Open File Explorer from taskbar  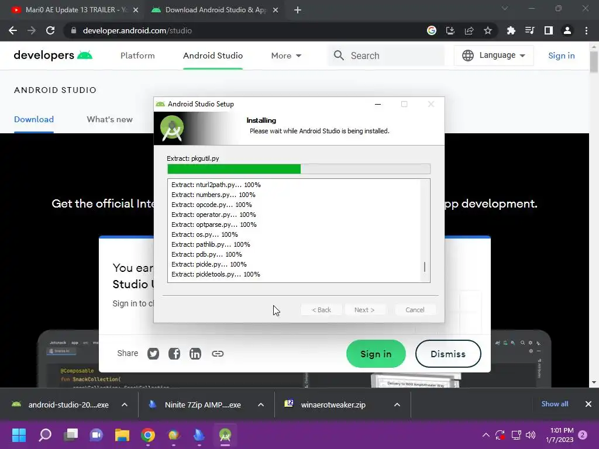pos(122,435)
